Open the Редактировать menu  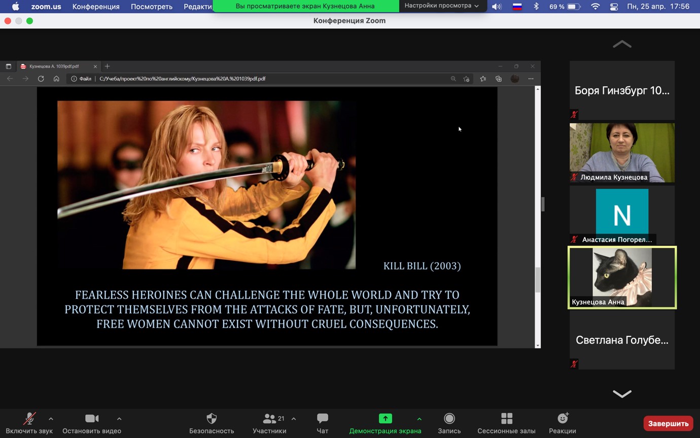197,6
